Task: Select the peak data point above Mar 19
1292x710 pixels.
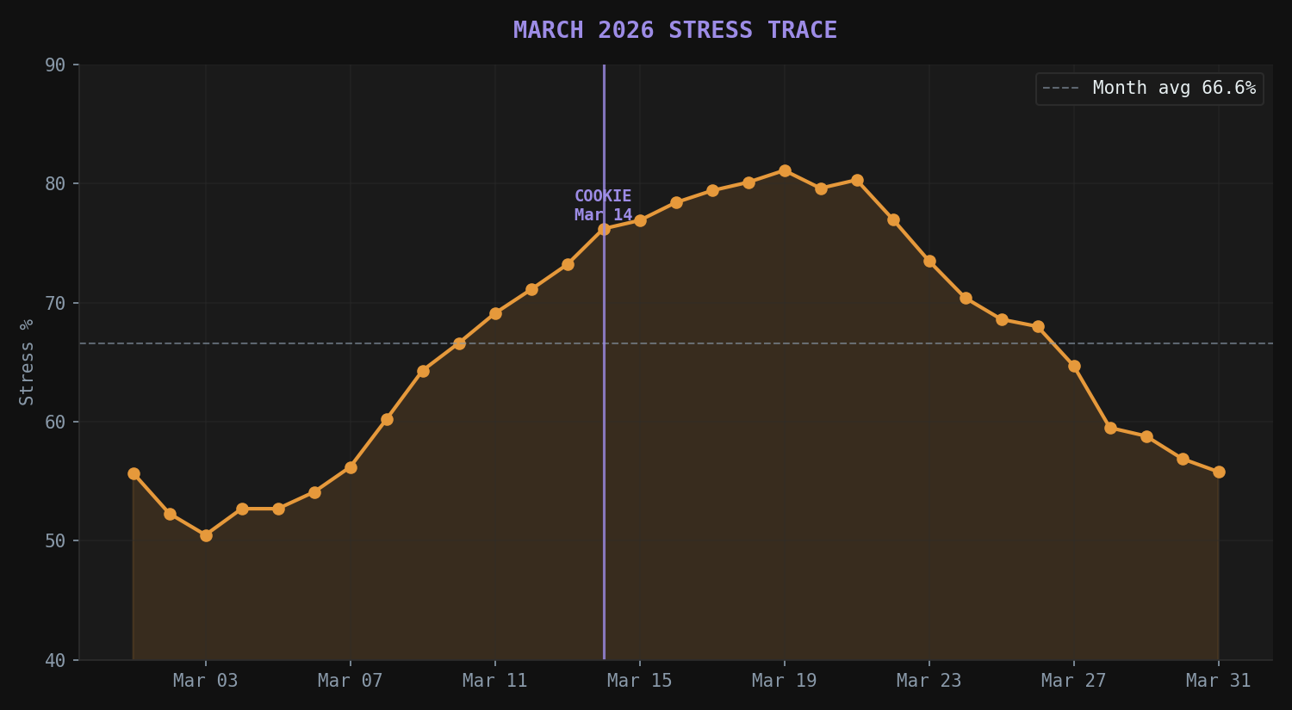Action: pos(785,171)
